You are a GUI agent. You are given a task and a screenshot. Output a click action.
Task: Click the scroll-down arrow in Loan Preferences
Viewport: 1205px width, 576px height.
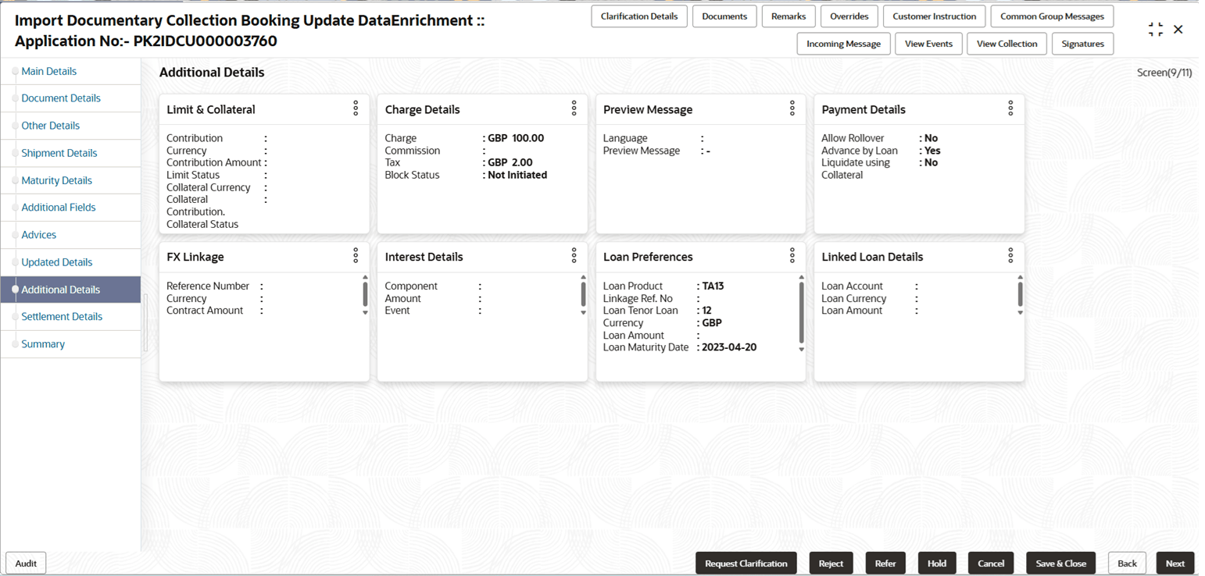coord(802,350)
